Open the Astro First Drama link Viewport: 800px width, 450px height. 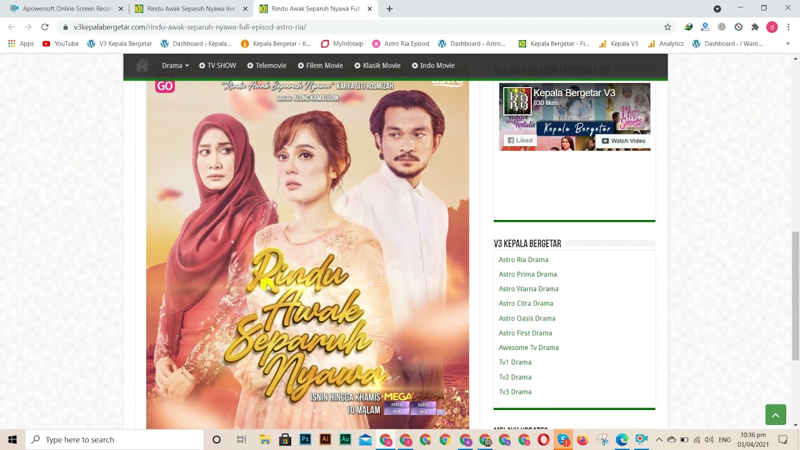pos(525,333)
